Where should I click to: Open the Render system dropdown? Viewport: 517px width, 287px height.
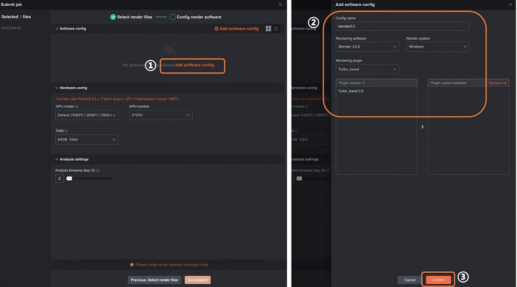pos(438,47)
